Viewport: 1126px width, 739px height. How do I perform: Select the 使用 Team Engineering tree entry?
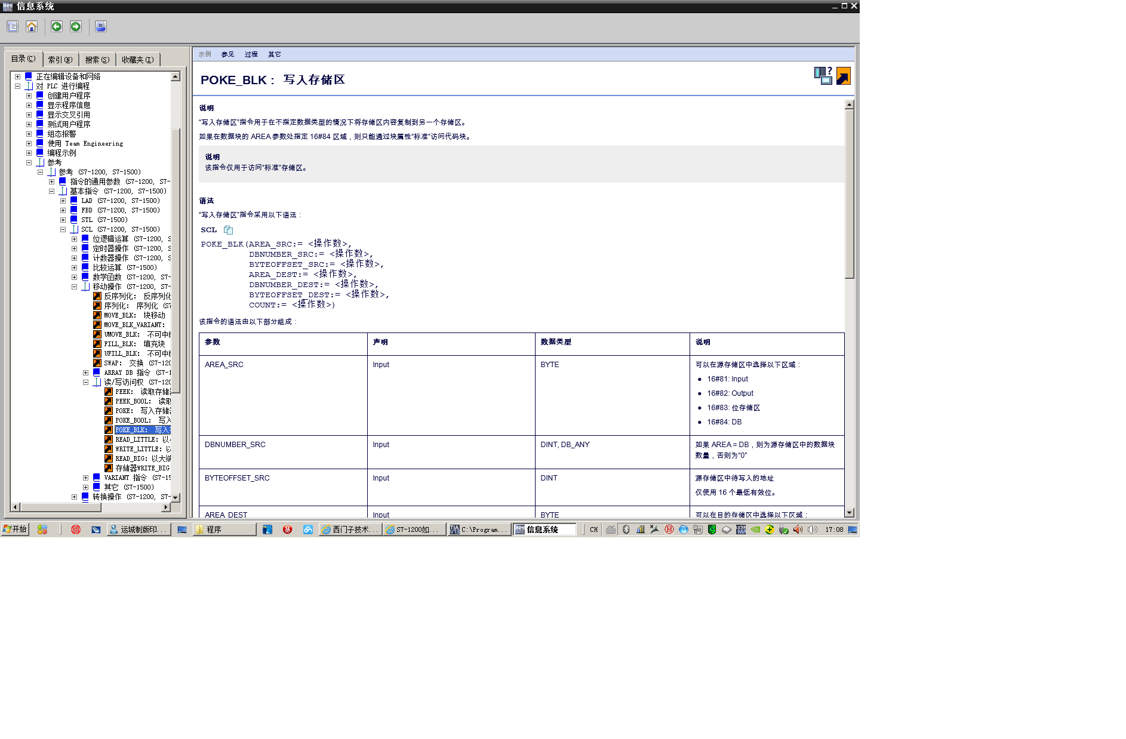pyautogui.click(x=85, y=143)
